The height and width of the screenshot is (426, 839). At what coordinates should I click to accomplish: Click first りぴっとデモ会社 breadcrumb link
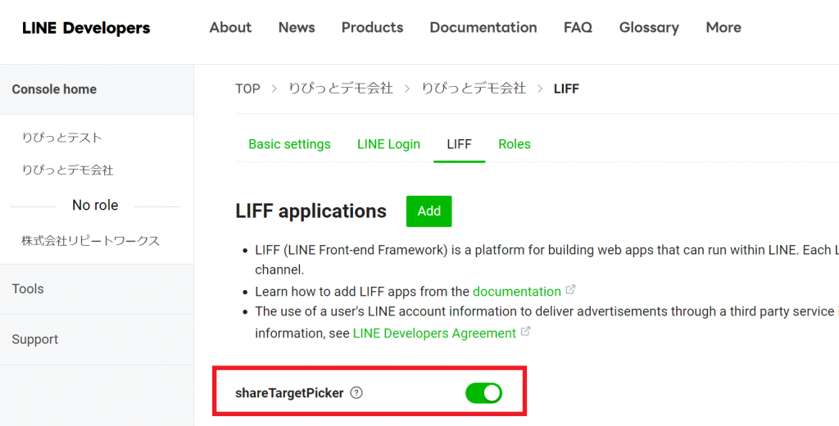click(341, 88)
